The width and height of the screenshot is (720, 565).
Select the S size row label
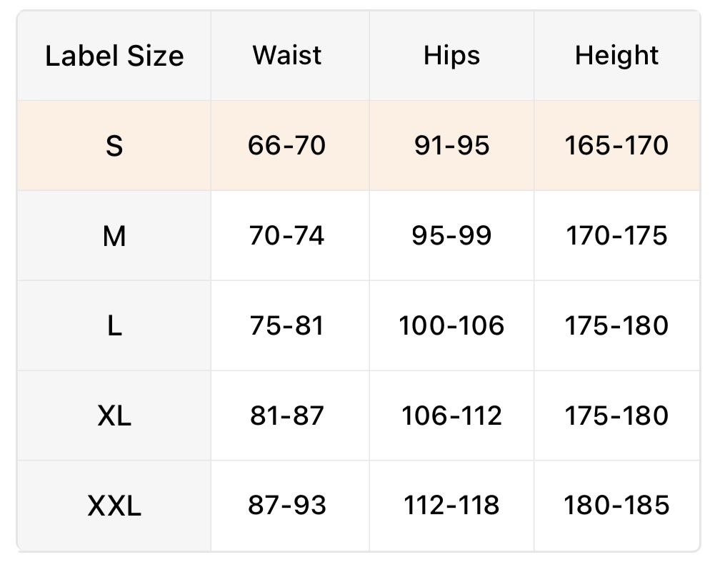click(x=114, y=146)
